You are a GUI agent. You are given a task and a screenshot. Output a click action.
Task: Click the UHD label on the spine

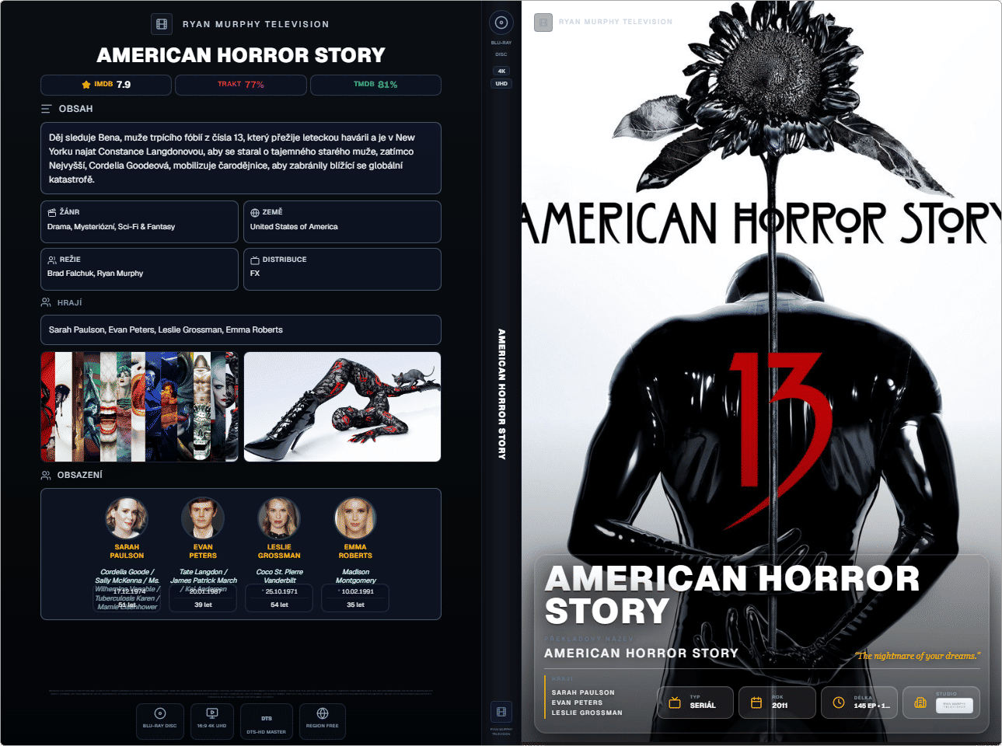click(x=501, y=83)
